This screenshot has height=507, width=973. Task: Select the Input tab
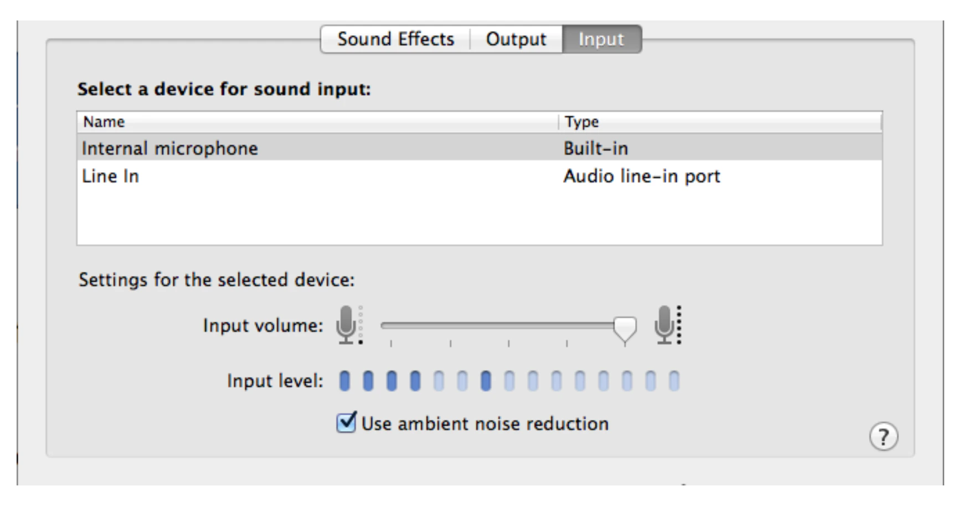601,39
